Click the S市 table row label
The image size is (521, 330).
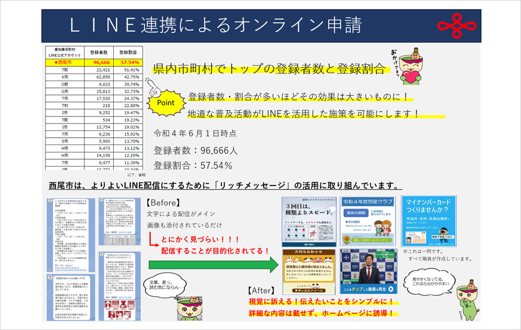click(x=65, y=141)
